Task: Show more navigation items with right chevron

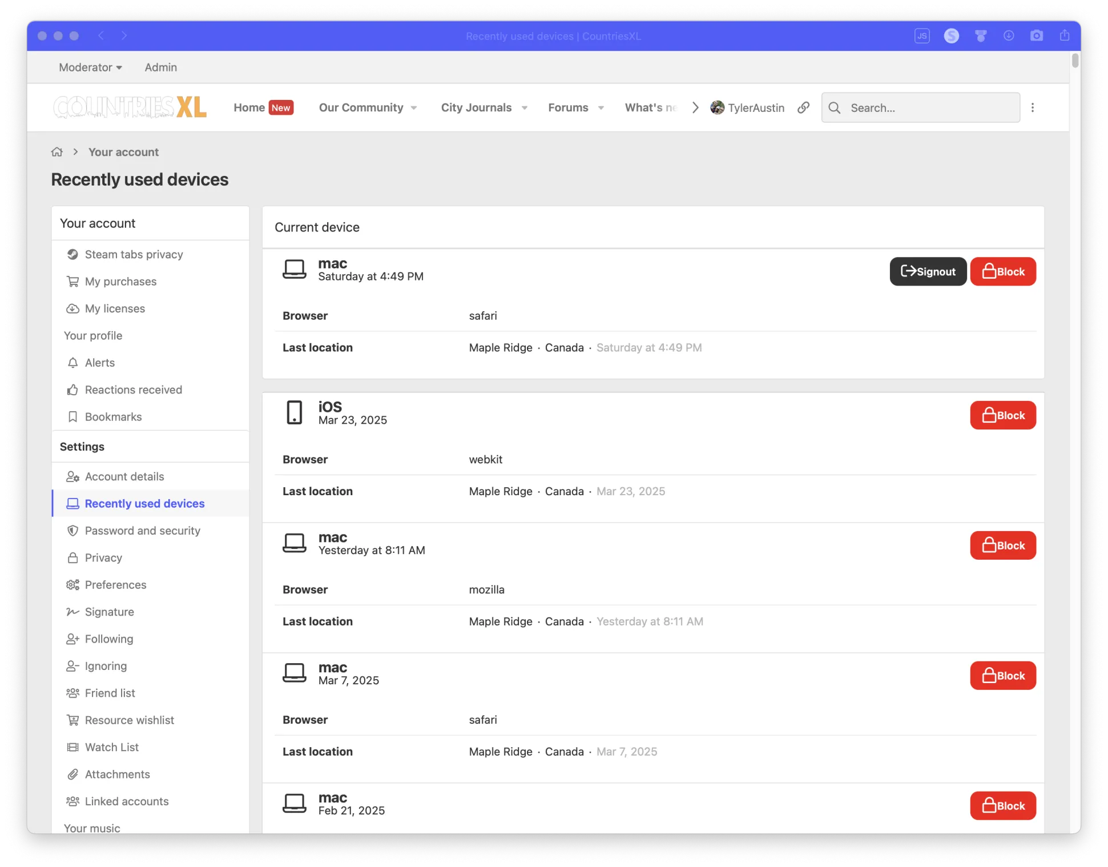Action: (x=695, y=107)
